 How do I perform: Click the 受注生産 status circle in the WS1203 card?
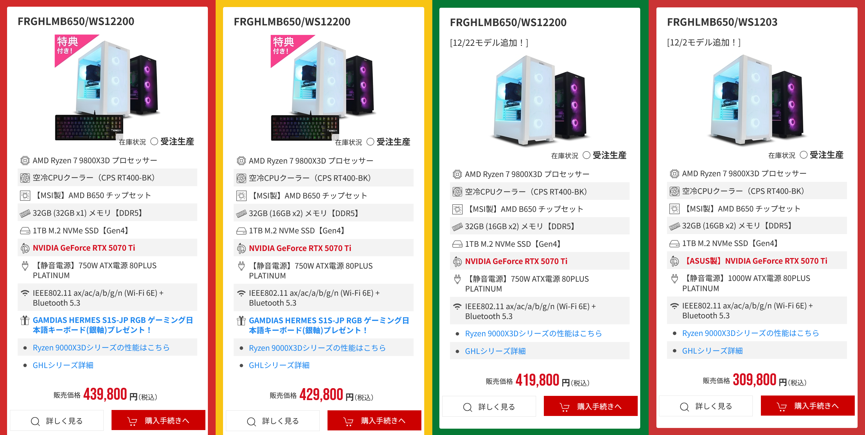click(804, 155)
